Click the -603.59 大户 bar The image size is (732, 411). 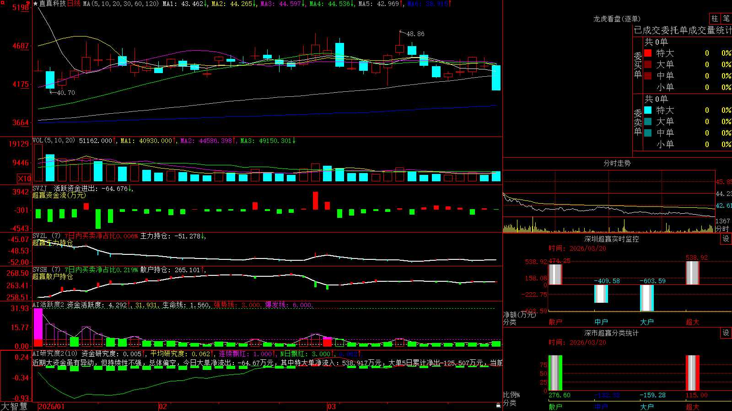pyautogui.click(x=647, y=298)
